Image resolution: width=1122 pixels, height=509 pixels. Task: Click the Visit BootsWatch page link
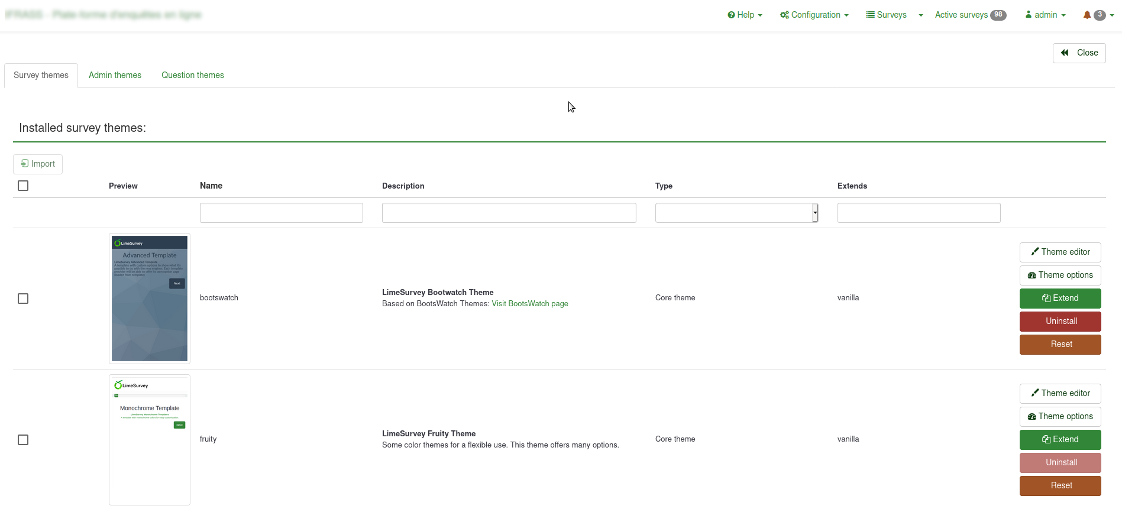click(530, 304)
